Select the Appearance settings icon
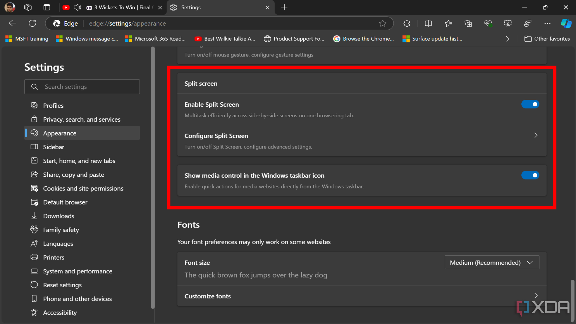Screen dimensions: 576x324 tap(34, 133)
